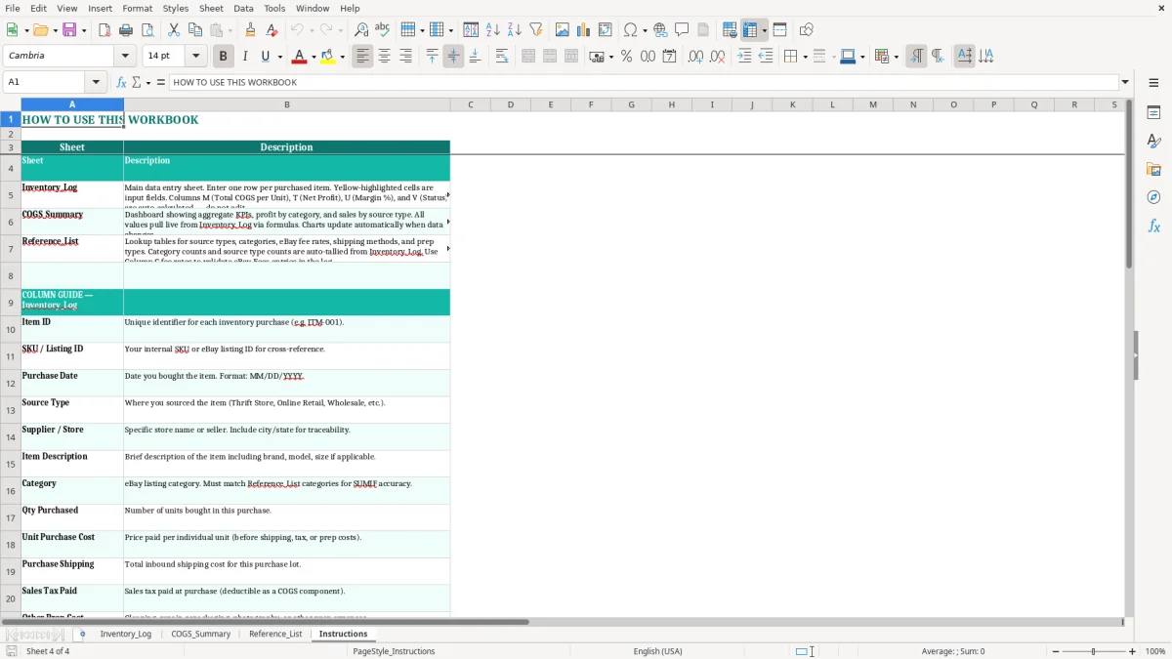Toggle AutoFilter funnel icon
This screenshot has height=659, width=1172.
click(x=536, y=30)
